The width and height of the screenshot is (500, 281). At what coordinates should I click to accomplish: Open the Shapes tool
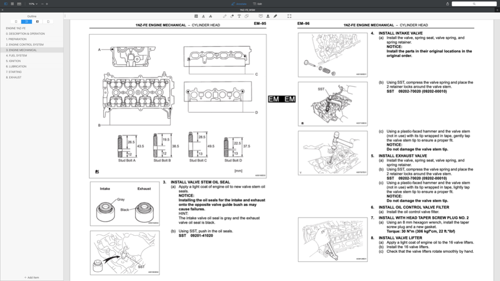pos(246,15)
